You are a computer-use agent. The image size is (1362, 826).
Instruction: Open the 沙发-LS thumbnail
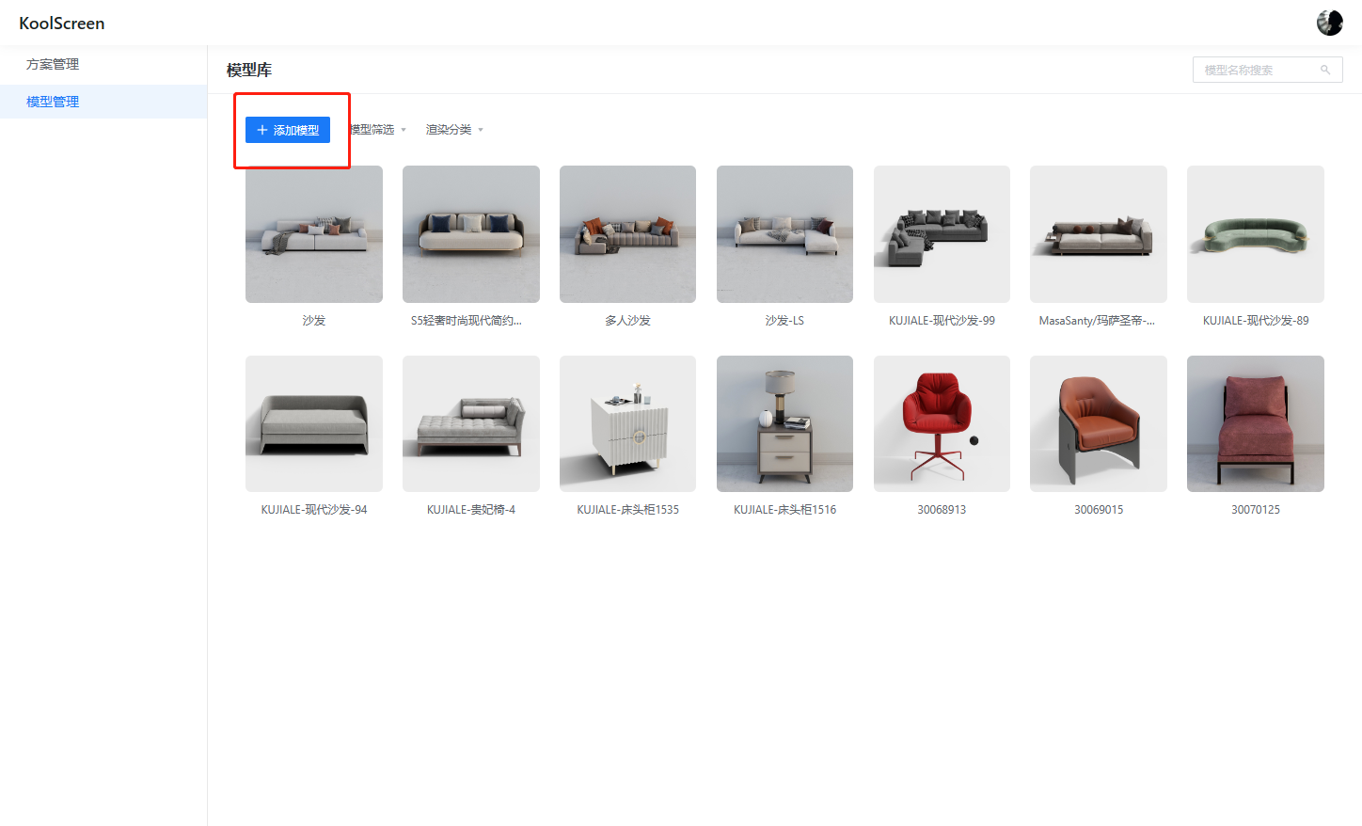click(784, 234)
